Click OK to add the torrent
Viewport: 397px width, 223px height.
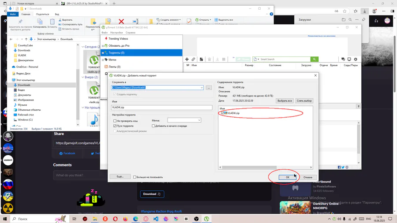coord(287,177)
